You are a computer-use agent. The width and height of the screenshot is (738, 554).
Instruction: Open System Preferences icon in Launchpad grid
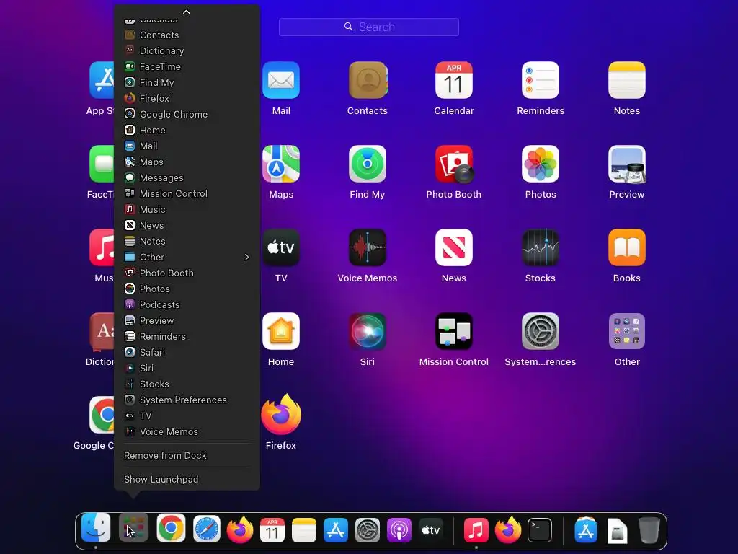(541, 331)
